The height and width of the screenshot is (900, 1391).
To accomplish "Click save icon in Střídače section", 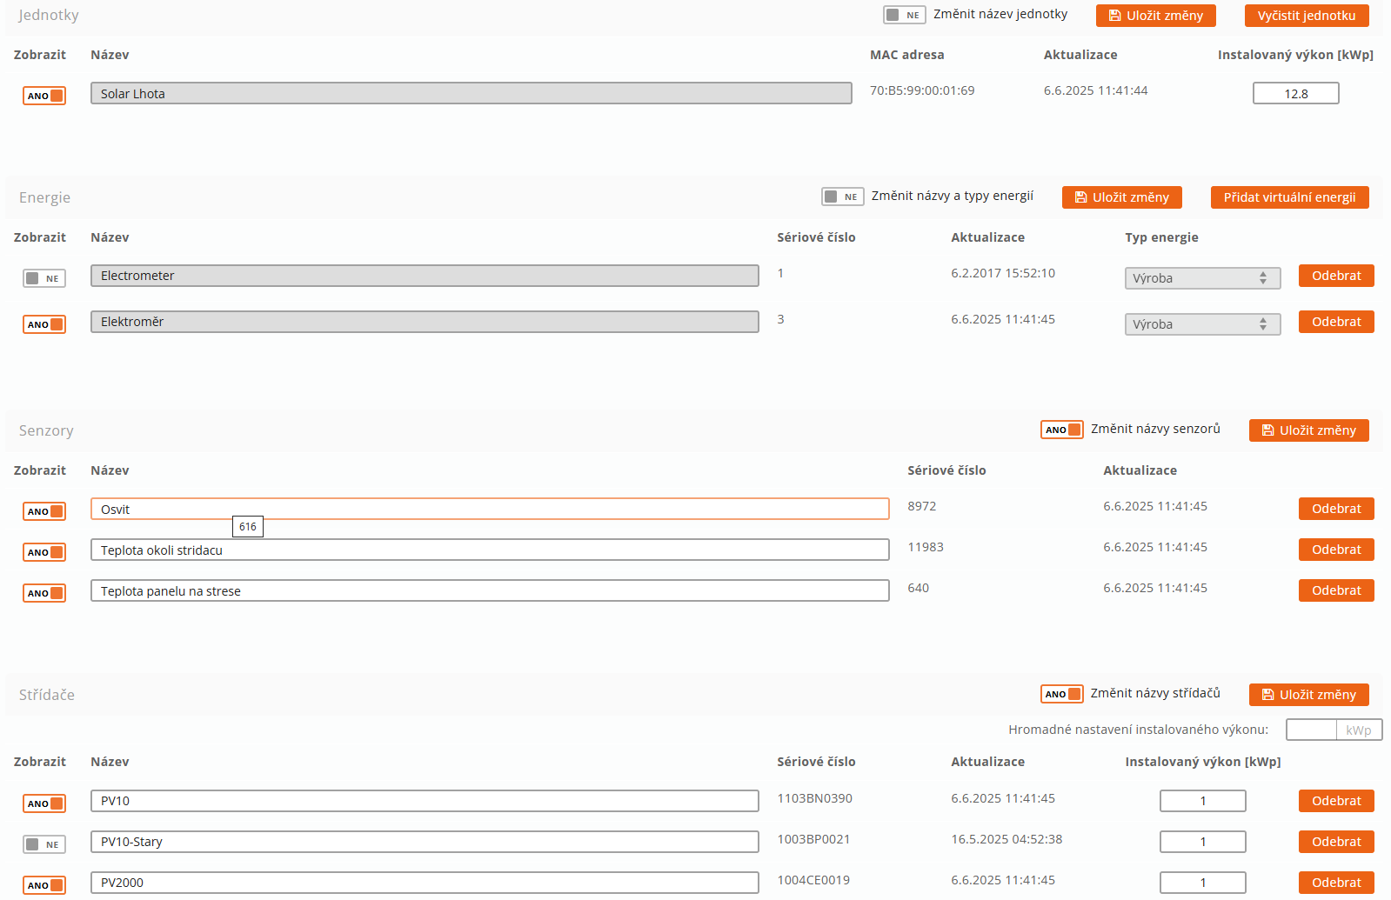I will tap(1267, 695).
